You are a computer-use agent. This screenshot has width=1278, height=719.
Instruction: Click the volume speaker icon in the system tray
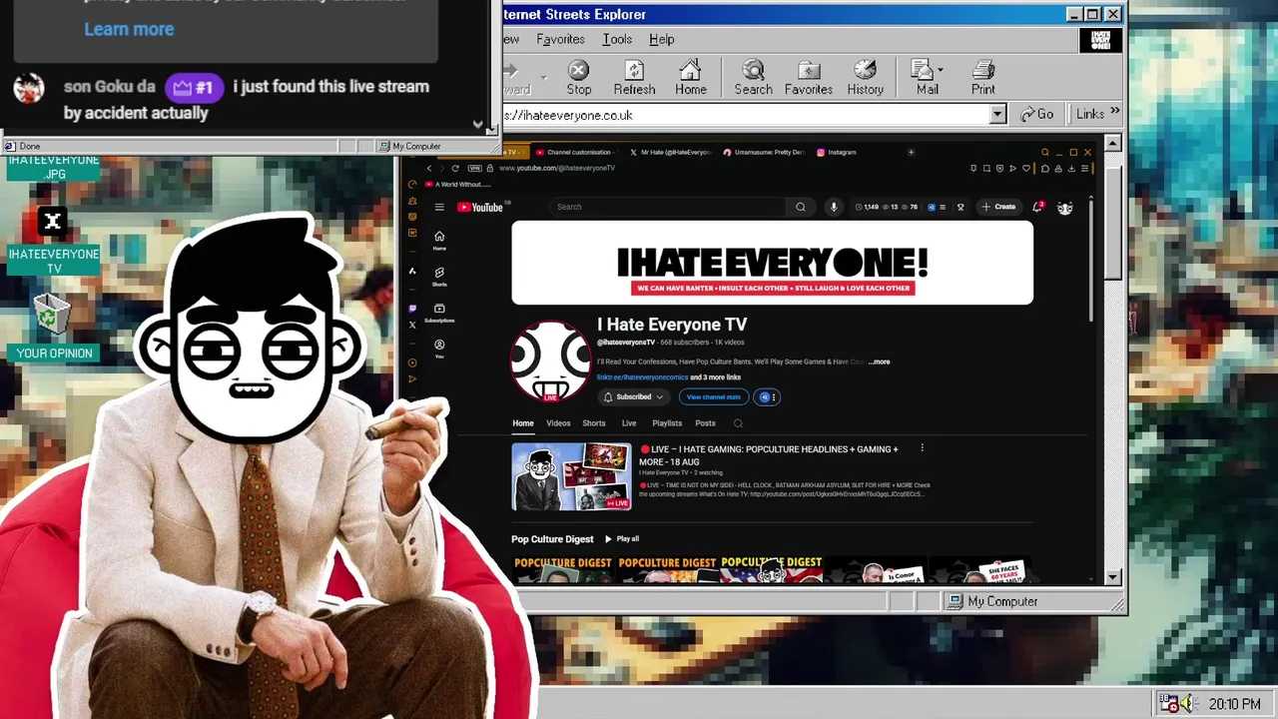pyautogui.click(x=1187, y=704)
